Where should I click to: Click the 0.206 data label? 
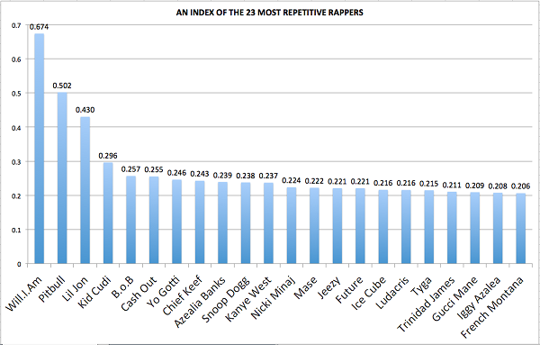(x=521, y=186)
